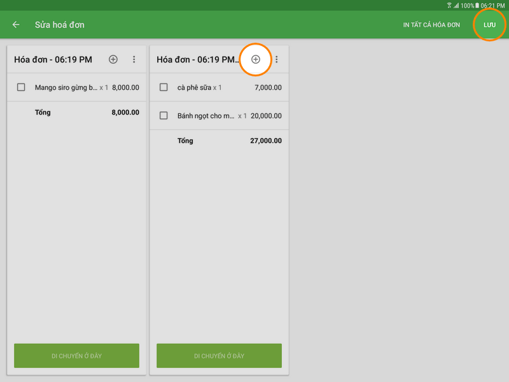Click the 06:21 PM clock in status bar
509x382 pixels.
492,6
